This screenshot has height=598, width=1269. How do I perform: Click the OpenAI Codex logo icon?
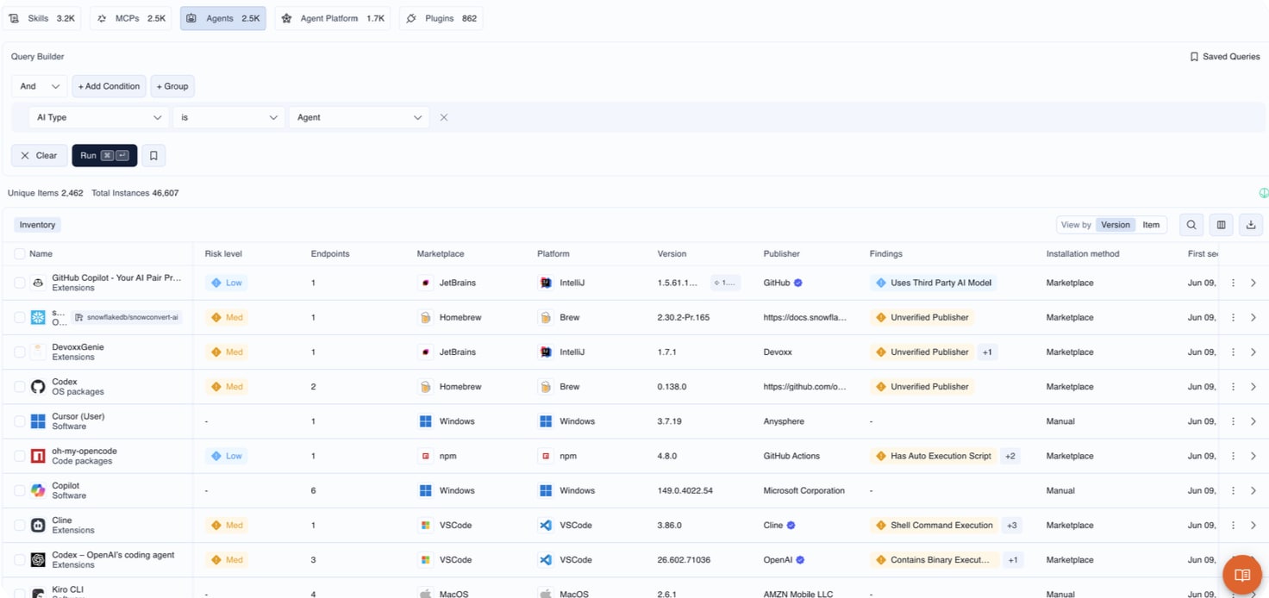coord(38,559)
